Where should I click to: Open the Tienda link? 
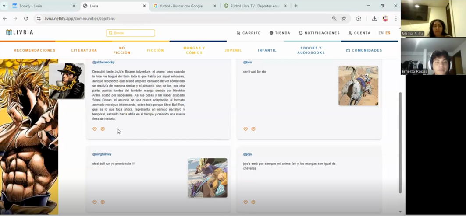point(280,33)
